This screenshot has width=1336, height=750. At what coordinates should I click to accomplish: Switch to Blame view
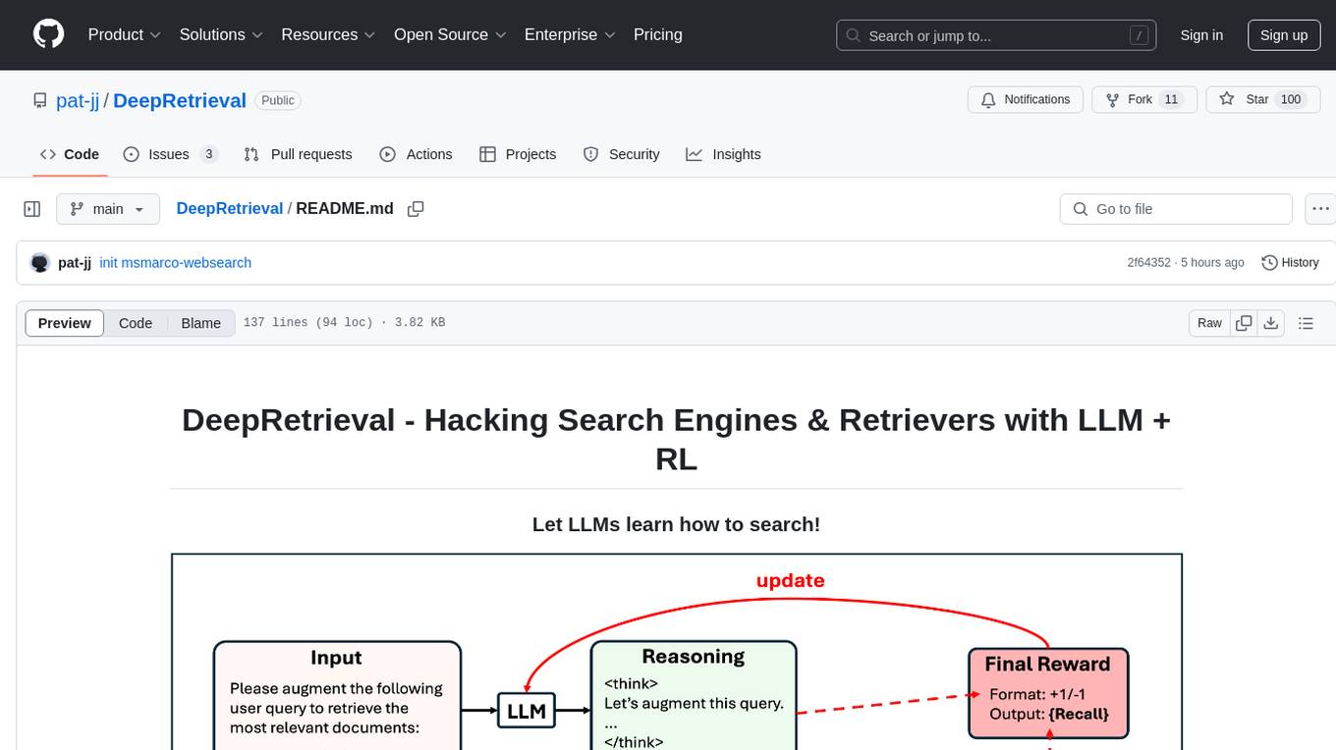click(x=200, y=323)
